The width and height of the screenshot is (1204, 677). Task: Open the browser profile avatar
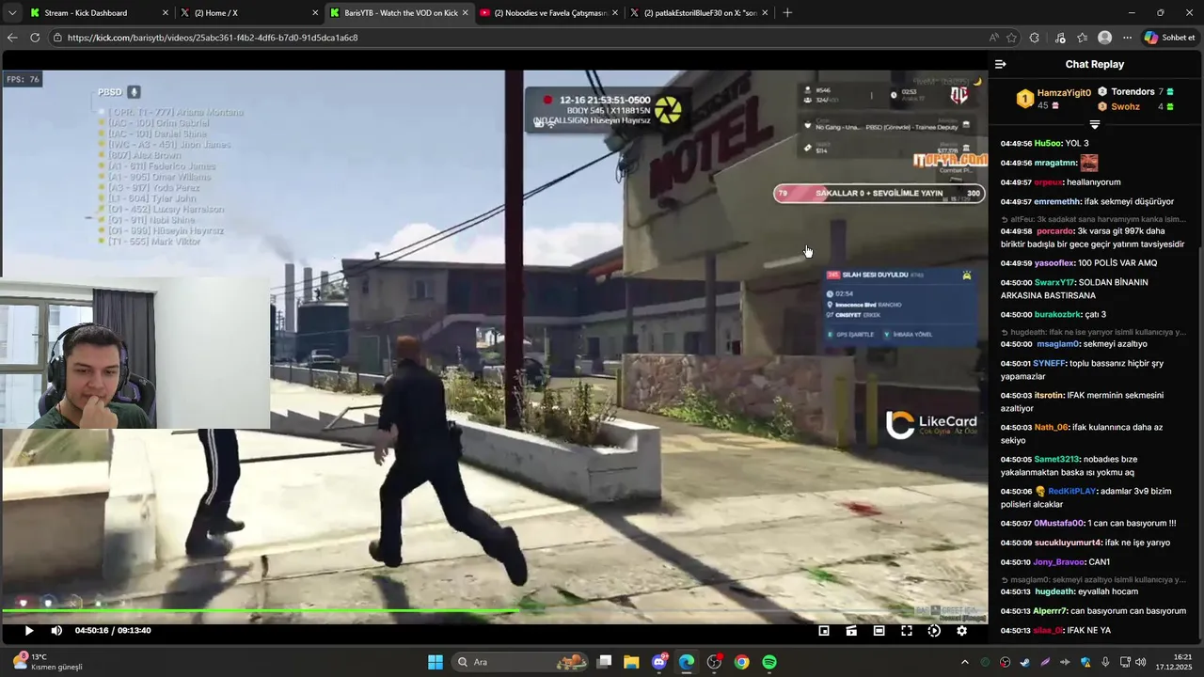pyautogui.click(x=1105, y=38)
